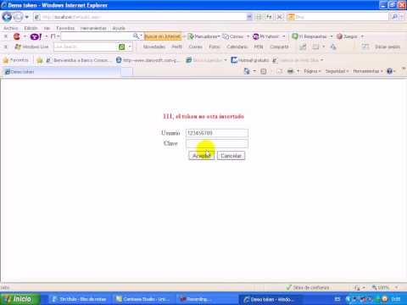Click the home icon in command bar
The height and width of the screenshot is (305, 407).
(247, 71)
